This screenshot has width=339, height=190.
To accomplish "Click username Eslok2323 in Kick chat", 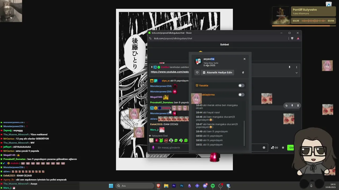I will tap(156, 124).
